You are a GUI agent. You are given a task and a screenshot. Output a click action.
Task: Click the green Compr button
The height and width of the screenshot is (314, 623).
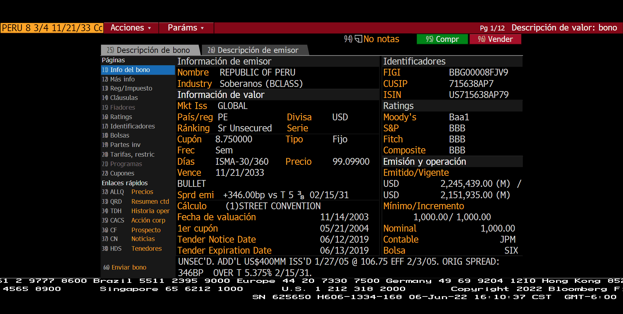(x=442, y=39)
